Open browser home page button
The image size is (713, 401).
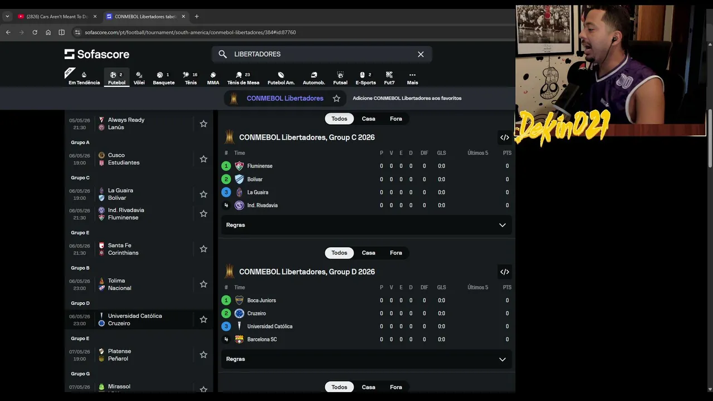point(48,32)
